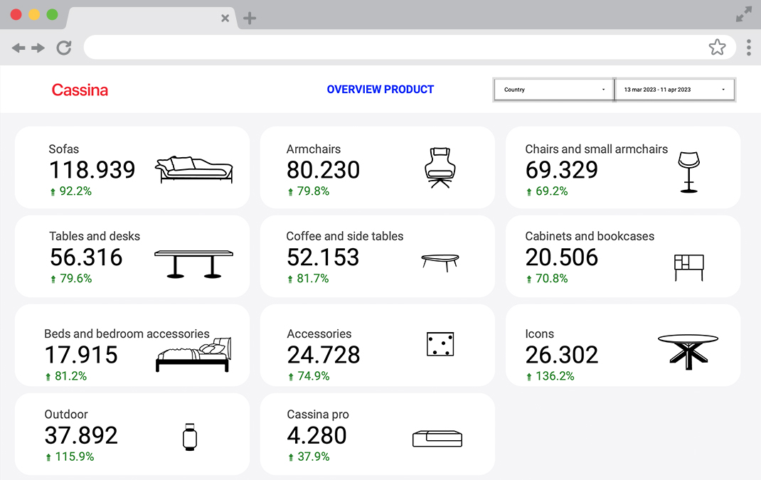
Task: Click the sofa icon in Sofas card
Action: click(193, 170)
